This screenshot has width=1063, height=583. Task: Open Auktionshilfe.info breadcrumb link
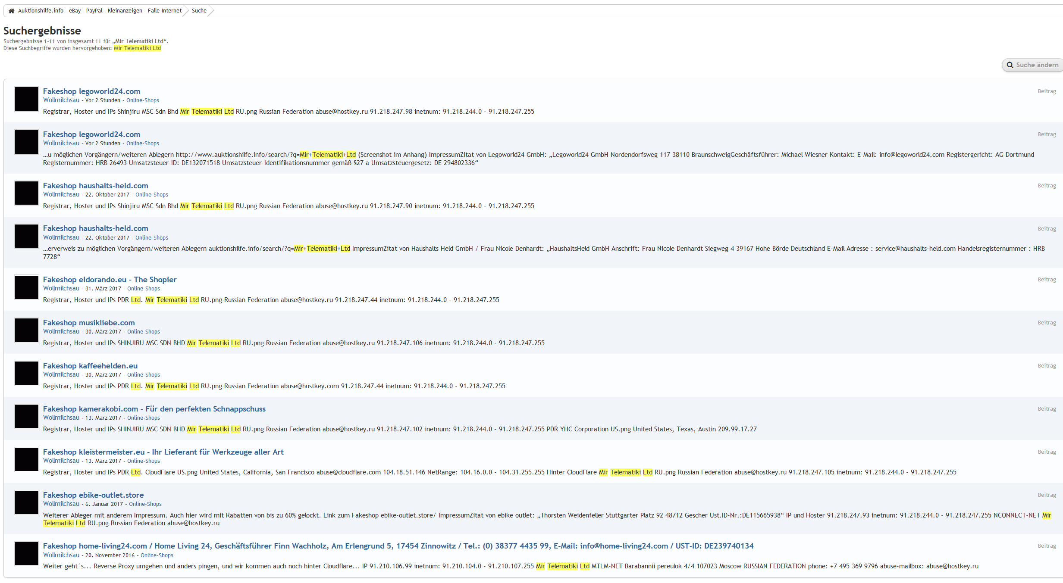coord(100,11)
